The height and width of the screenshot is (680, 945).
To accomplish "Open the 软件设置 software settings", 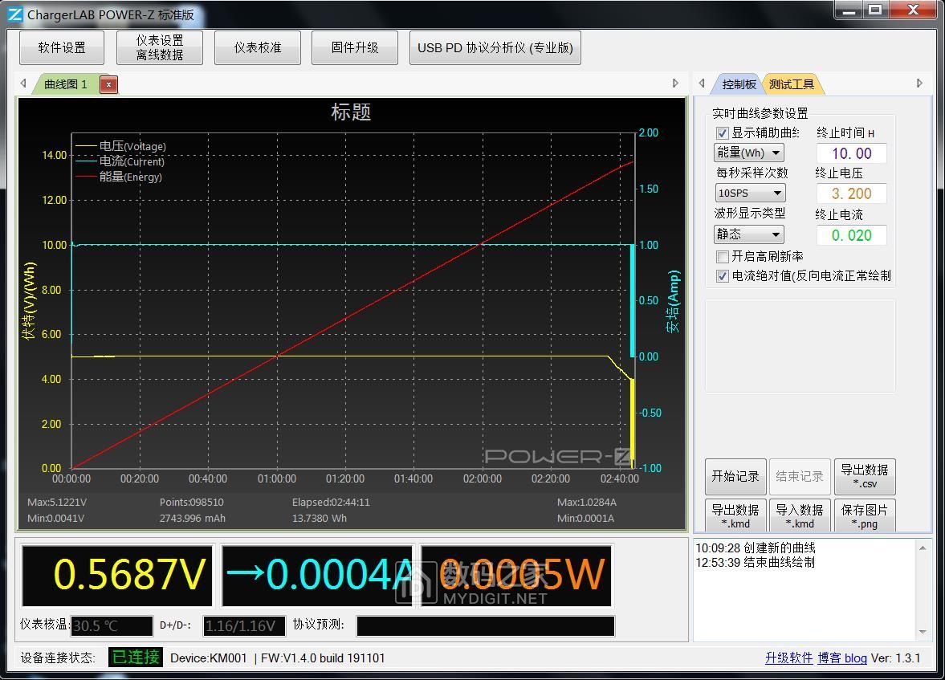I will 61,47.
